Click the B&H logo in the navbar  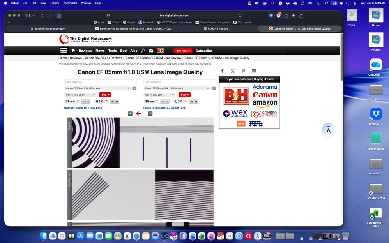[160, 51]
